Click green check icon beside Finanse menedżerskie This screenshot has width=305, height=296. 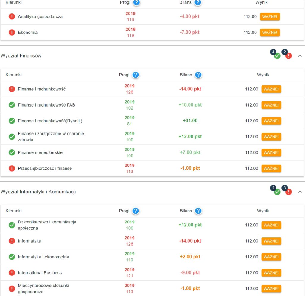pyautogui.click(x=12, y=152)
